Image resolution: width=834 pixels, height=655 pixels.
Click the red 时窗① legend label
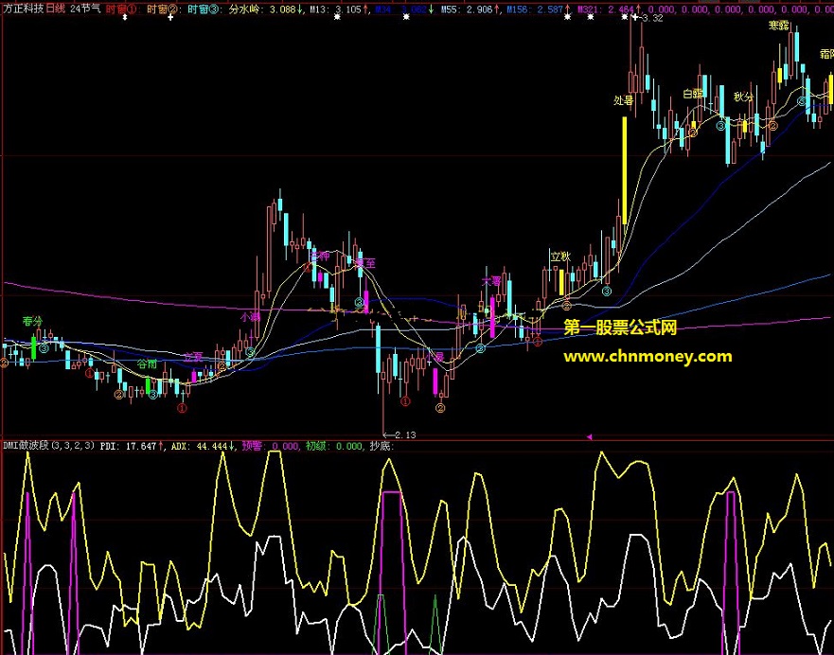[x=121, y=9]
